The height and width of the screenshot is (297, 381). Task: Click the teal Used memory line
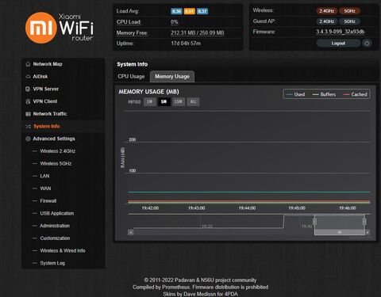[249, 192]
